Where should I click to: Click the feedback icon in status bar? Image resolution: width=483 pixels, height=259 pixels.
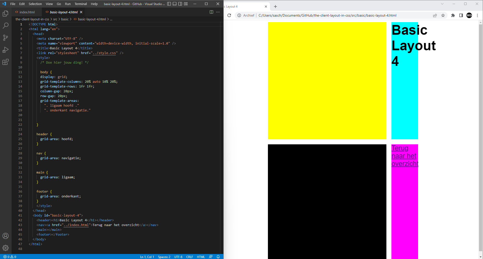click(x=211, y=257)
